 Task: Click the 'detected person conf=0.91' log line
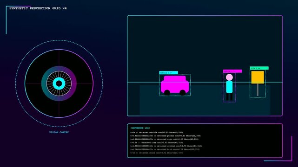coord(166,136)
